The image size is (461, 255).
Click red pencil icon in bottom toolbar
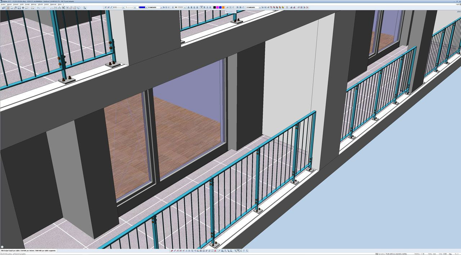pos(172,251)
